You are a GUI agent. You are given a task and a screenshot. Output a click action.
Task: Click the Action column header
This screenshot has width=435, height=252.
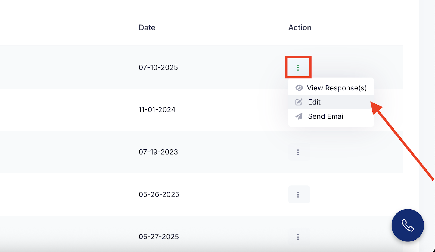(300, 27)
